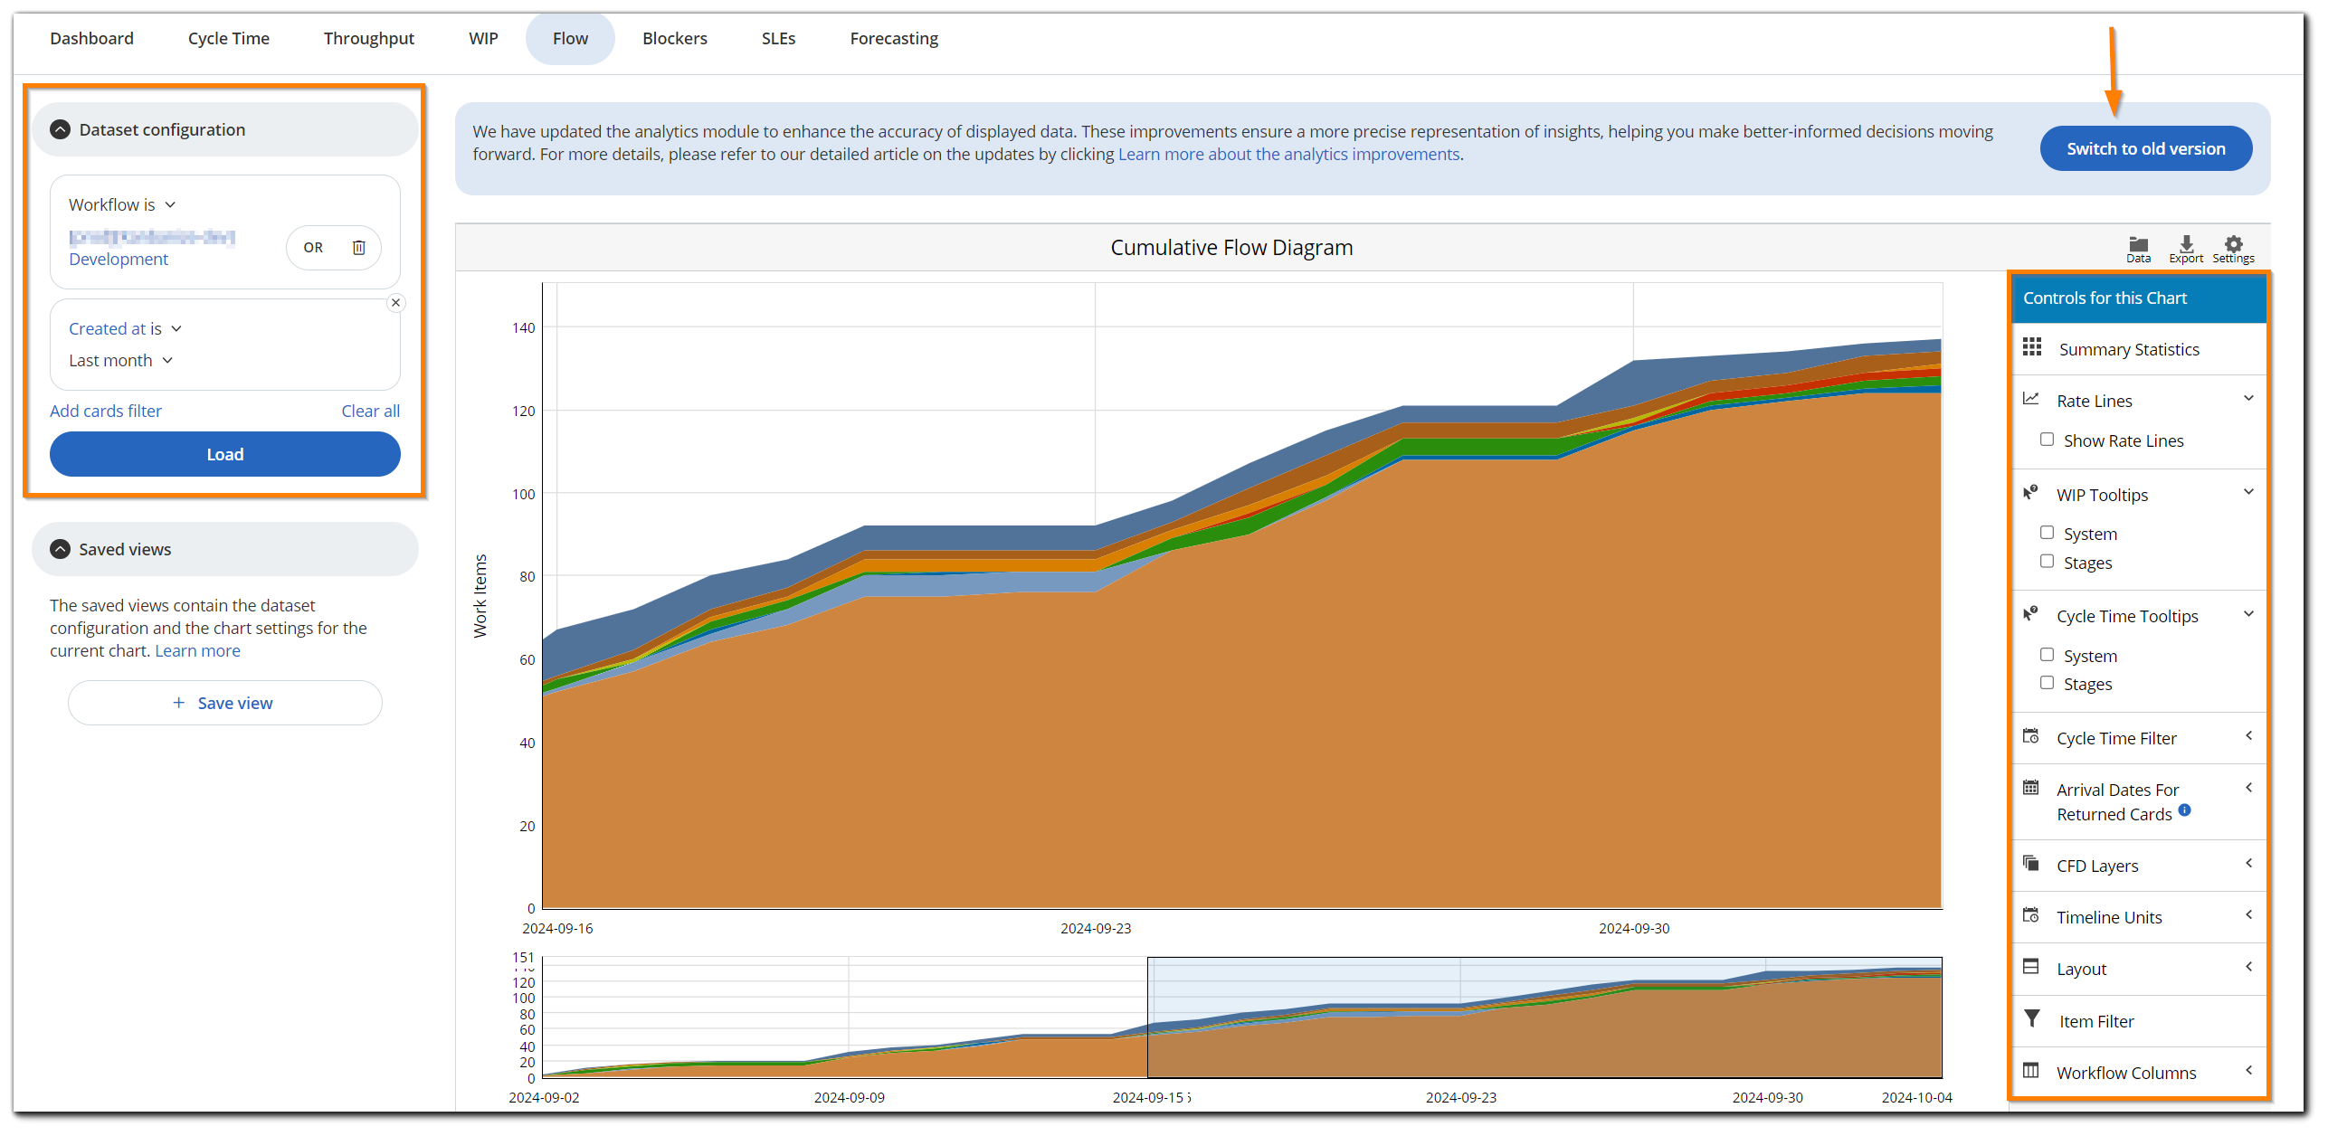Open the Data panel icon above the chart
2328x1136 pixels.
click(2138, 247)
